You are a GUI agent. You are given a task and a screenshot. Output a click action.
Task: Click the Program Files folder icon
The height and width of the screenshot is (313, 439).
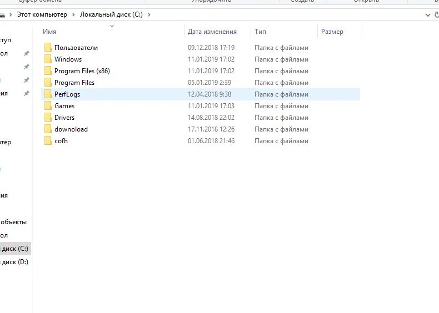[x=48, y=83]
